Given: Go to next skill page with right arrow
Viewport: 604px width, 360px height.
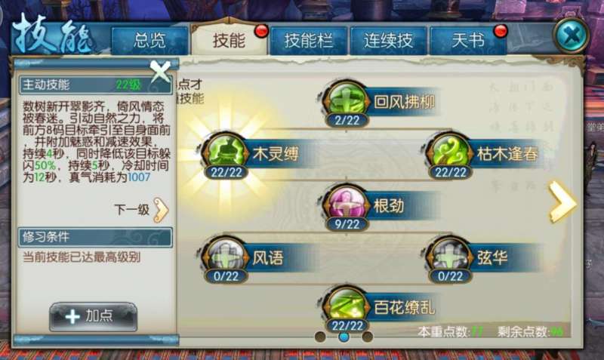Looking at the screenshot, I should pos(562,202).
